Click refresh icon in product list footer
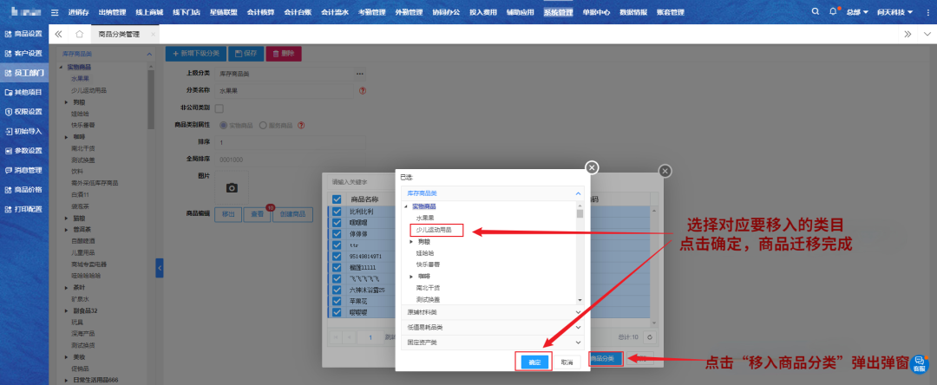 pyautogui.click(x=649, y=336)
